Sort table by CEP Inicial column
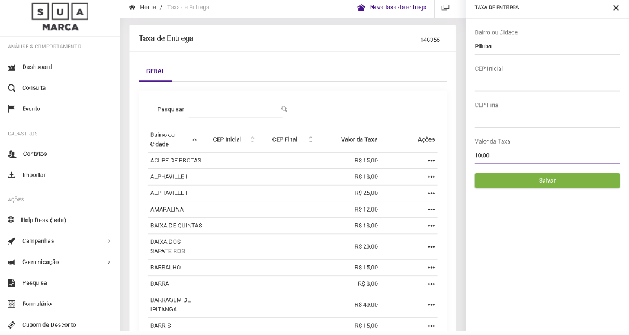Viewport: 629px width, 335px height. tap(252, 139)
